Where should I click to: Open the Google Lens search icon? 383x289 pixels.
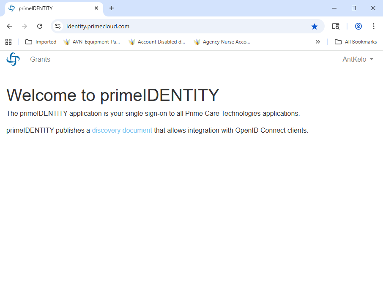336,26
